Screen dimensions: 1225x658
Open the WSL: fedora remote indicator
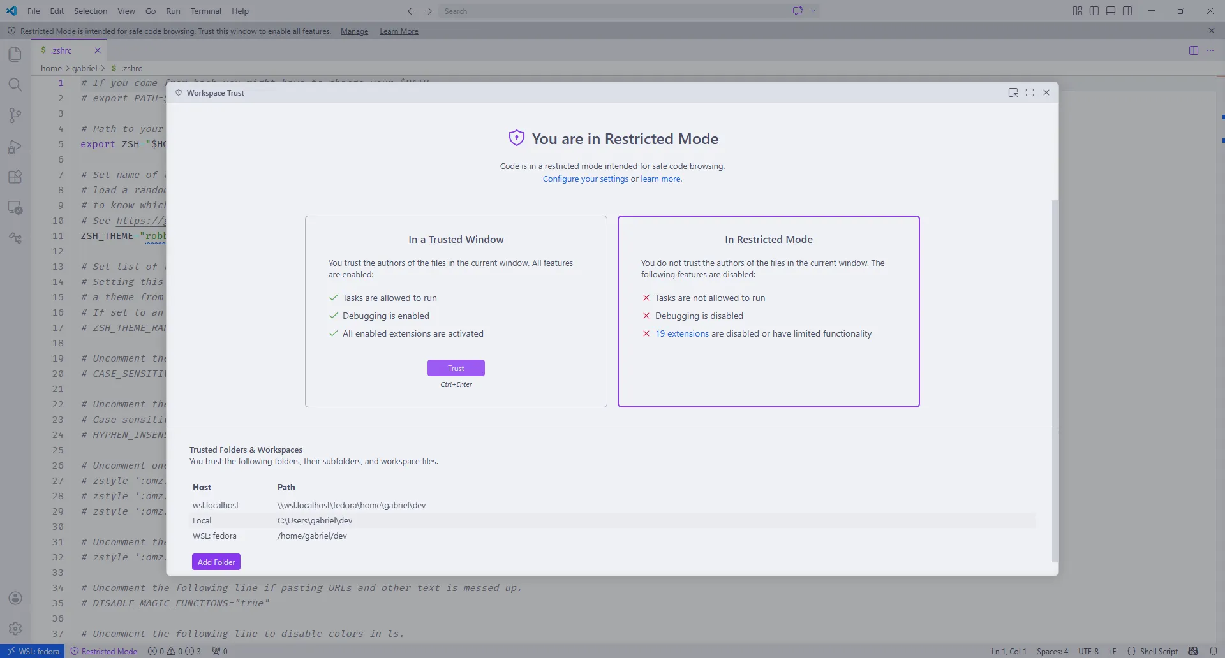tap(33, 651)
